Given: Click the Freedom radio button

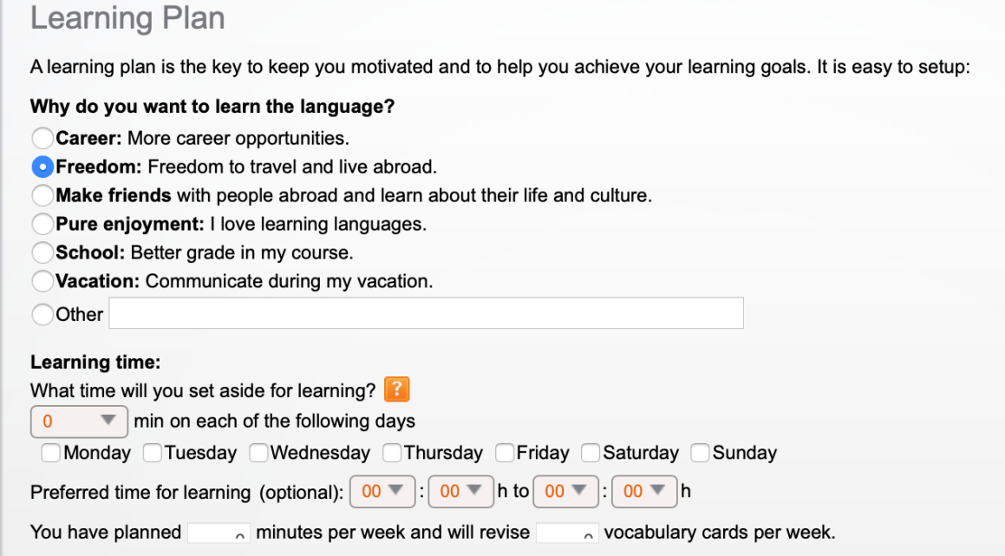Looking at the screenshot, I should [42, 167].
